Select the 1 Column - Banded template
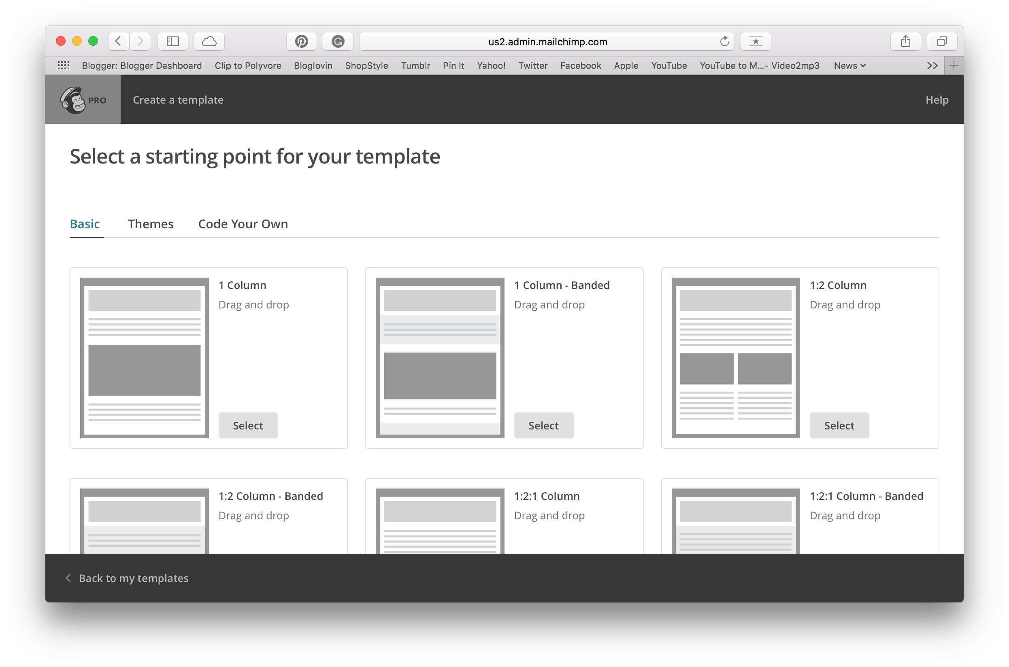This screenshot has width=1009, height=667. click(x=543, y=425)
